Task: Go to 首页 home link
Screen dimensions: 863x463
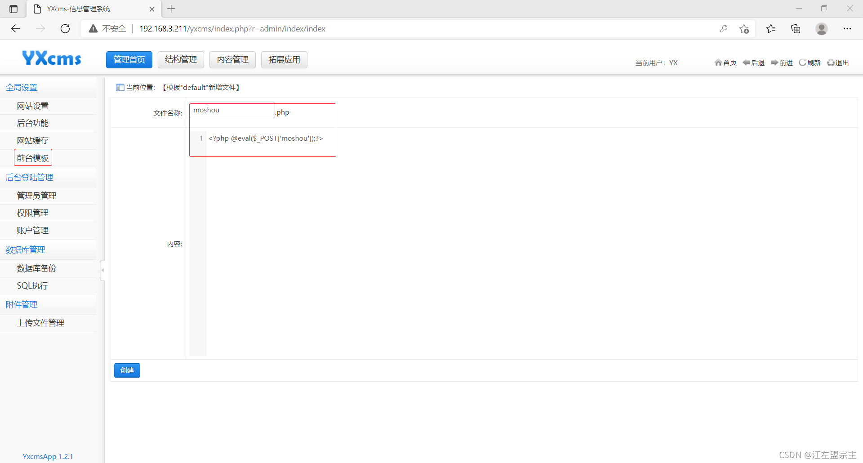Action: 725,62
